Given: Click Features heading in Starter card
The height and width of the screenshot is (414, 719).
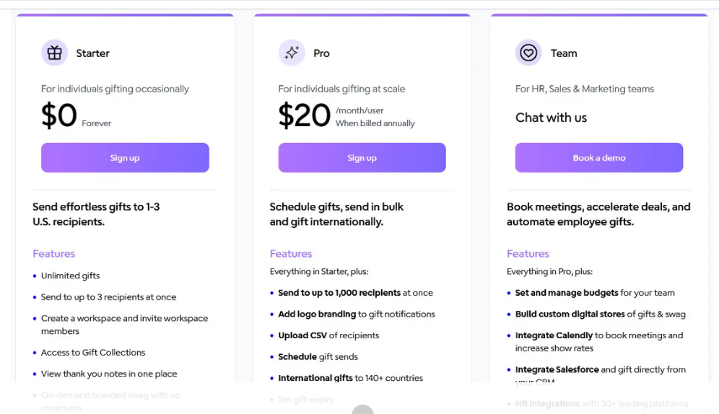Looking at the screenshot, I should pyautogui.click(x=53, y=254).
